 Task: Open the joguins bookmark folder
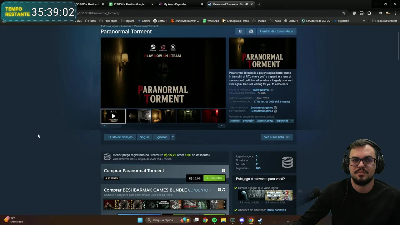pyautogui.click(x=127, y=21)
